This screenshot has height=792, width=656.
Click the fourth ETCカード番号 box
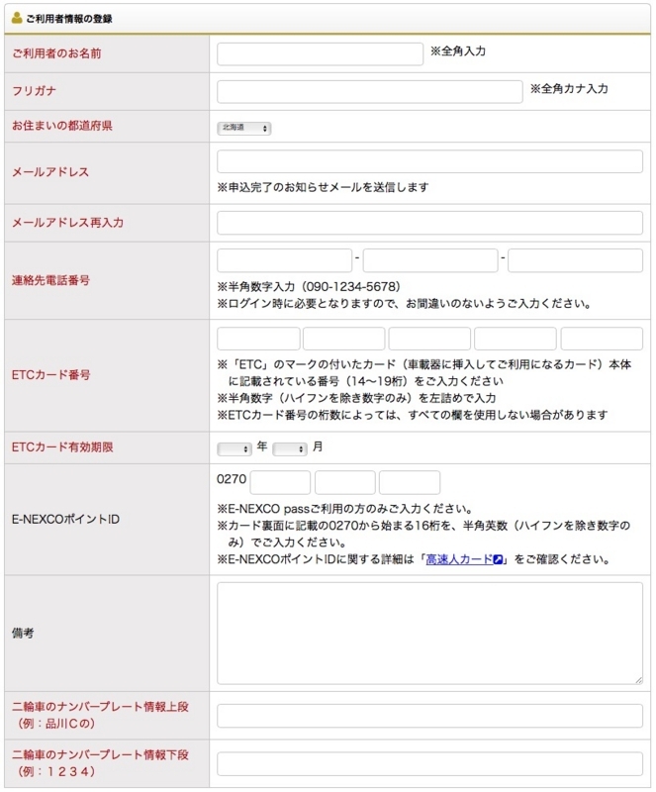click(x=515, y=339)
